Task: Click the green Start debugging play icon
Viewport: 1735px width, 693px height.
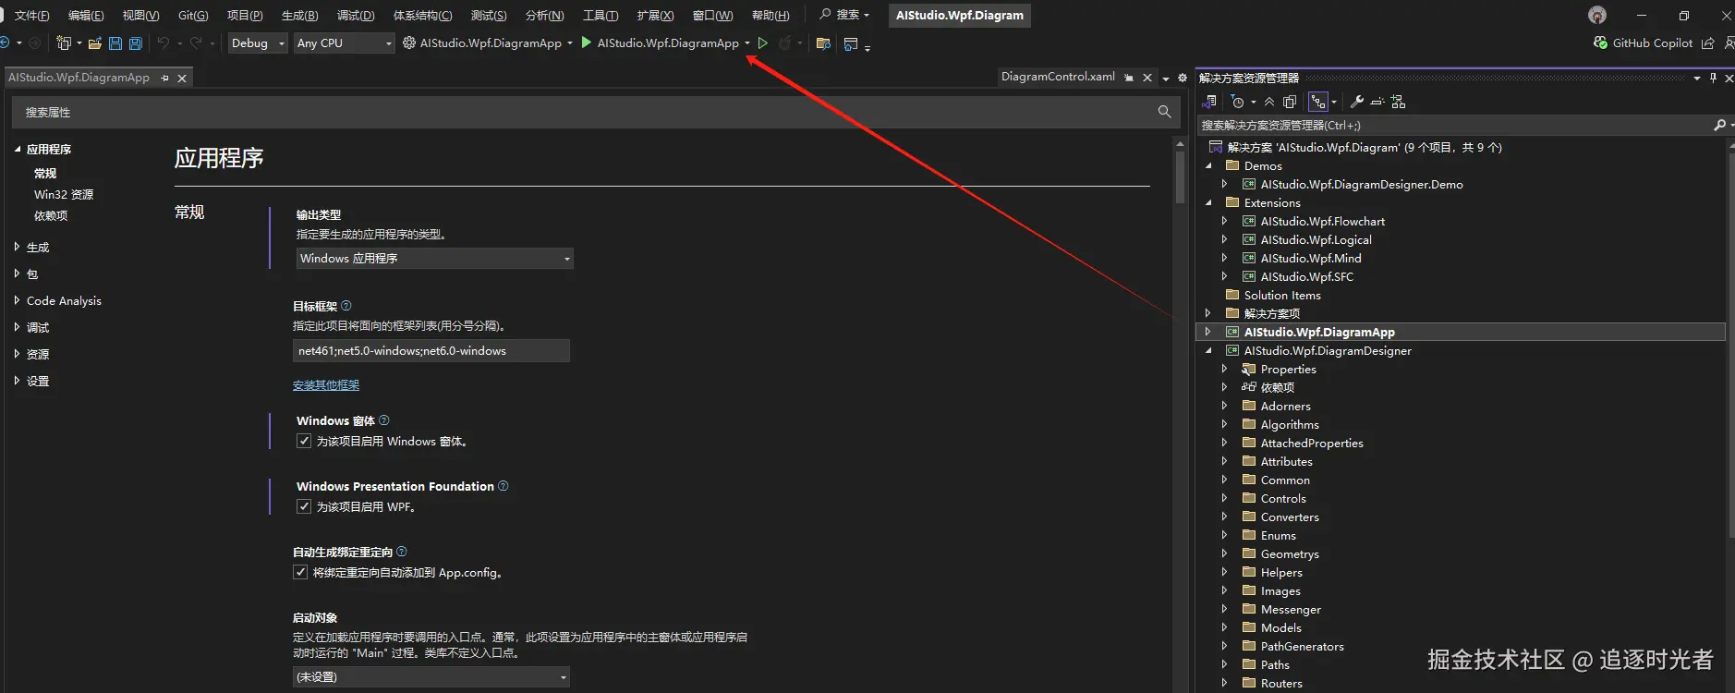Action: (x=586, y=43)
